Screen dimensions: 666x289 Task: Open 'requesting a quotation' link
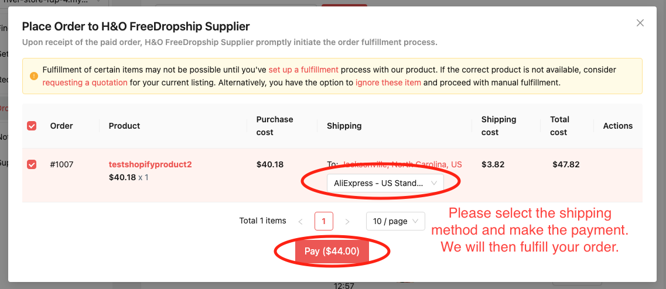point(85,82)
